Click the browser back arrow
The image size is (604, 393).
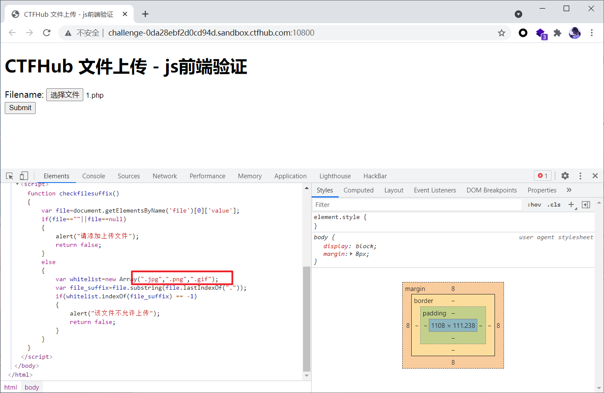click(x=12, y=33)
